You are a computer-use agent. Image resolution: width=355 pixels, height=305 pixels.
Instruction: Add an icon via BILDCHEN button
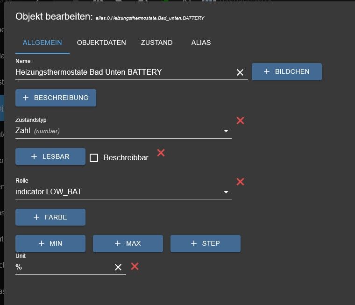(287, 71)
